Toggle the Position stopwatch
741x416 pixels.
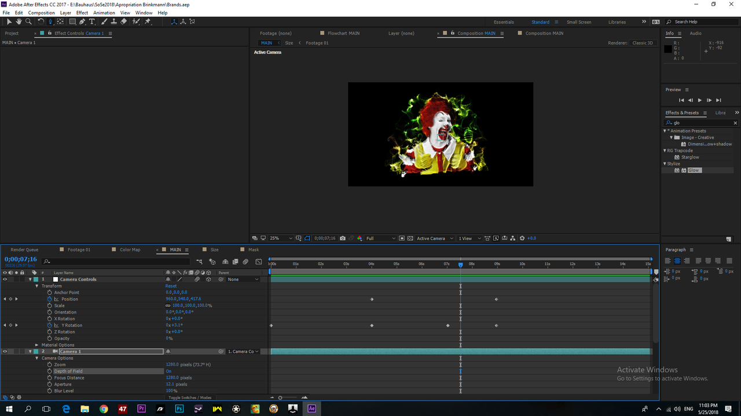(x=50, y=299)
